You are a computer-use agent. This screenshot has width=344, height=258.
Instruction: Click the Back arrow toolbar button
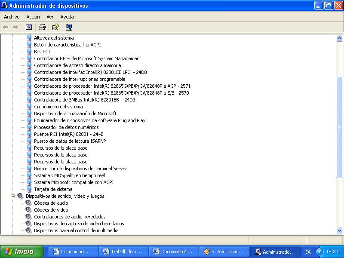click(6, 27)
